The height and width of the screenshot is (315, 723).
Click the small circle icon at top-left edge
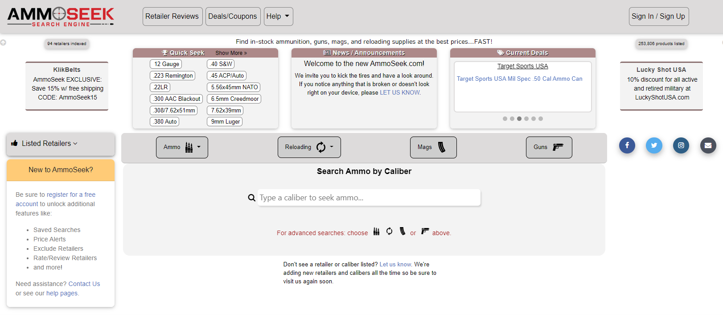(x=3, y=43)
